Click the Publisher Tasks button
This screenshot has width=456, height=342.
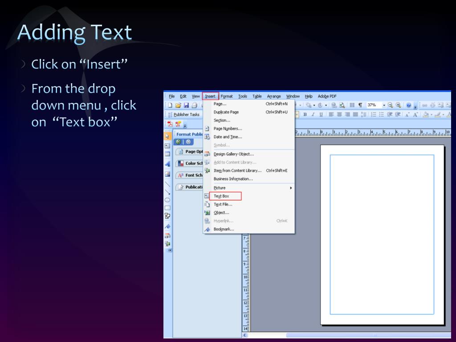click(184, 114)
